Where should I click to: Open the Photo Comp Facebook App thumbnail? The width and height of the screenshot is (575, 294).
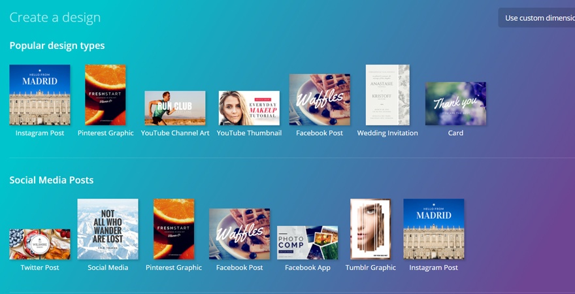click(307, 242)
